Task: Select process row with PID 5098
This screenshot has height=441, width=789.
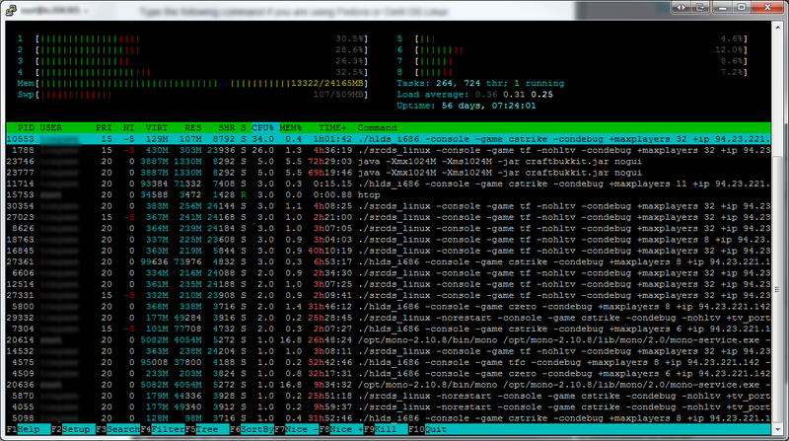Action: coord(389,418)
